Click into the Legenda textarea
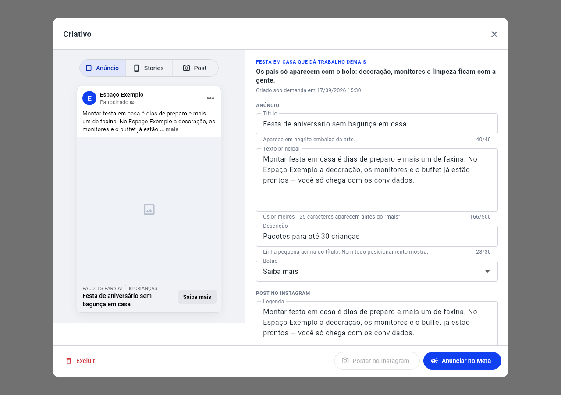This screenshot has width=561, height=395. pos(377,323)
